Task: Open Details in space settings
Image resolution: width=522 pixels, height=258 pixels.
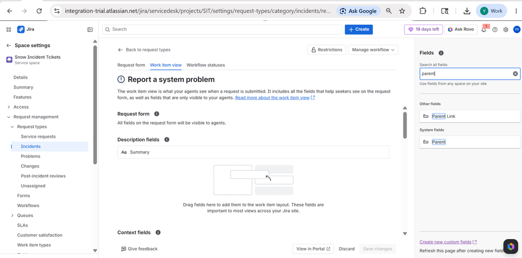Action: pyautogui.click(x=20, y=77)
